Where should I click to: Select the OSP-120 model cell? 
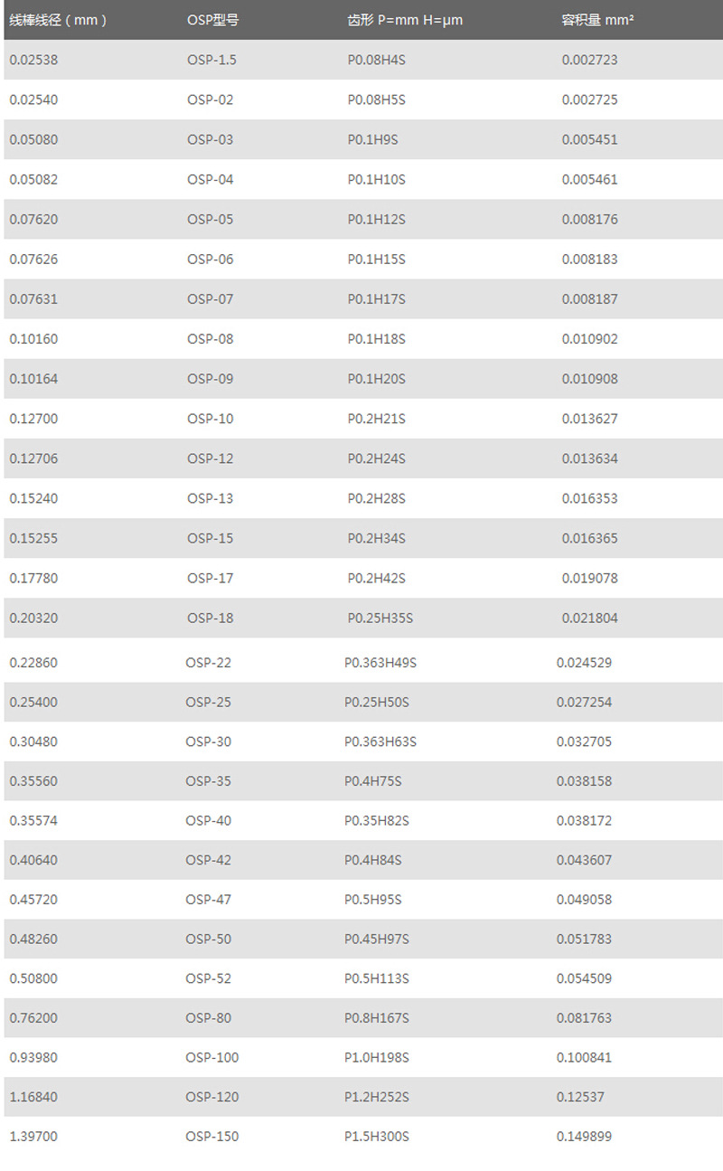212,1097
